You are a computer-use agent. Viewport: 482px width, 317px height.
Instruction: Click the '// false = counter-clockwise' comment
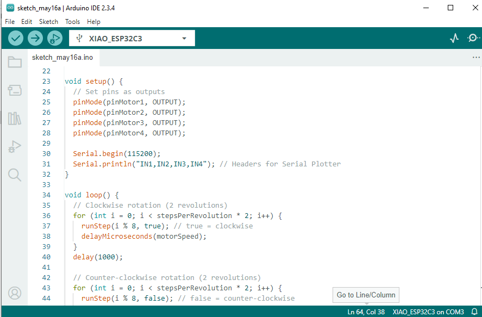236,299
